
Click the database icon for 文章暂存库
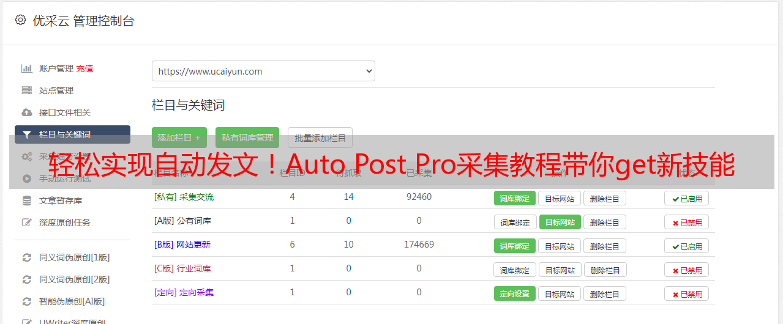pyautogui.click(x=26, y=201)
